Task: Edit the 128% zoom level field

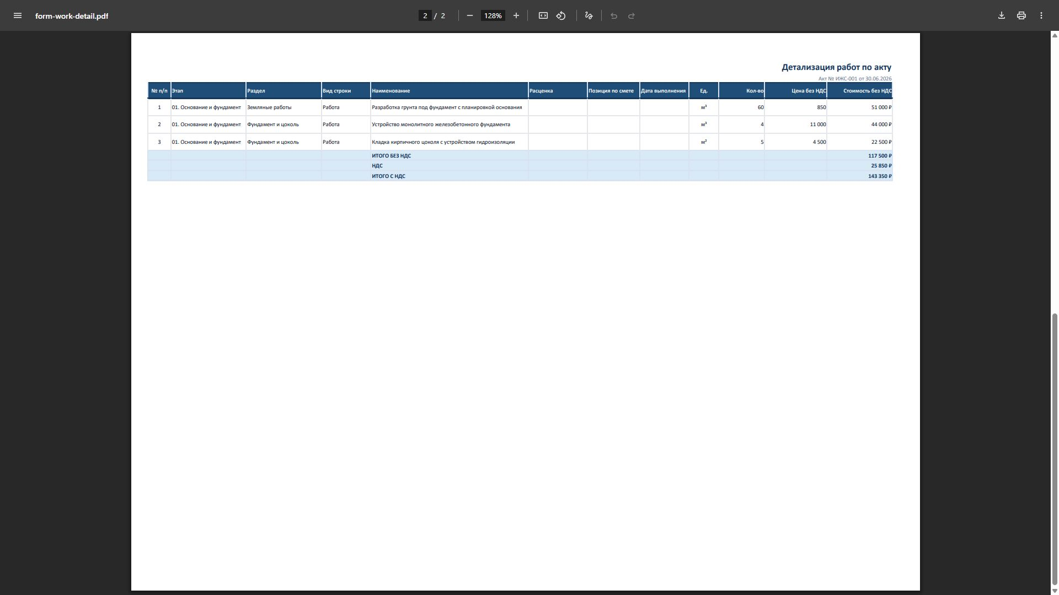Action: 493,15
